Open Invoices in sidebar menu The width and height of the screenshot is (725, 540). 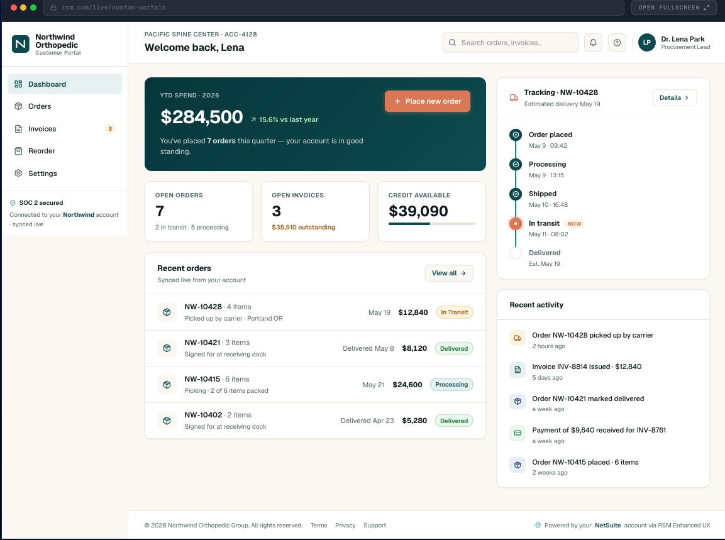[65, 129]
